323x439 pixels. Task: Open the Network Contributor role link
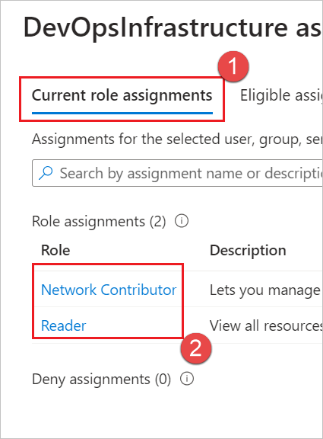tap(109, 290)
